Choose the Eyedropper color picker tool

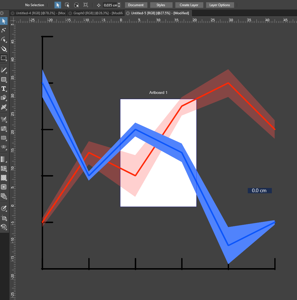(x=4, y=208)
